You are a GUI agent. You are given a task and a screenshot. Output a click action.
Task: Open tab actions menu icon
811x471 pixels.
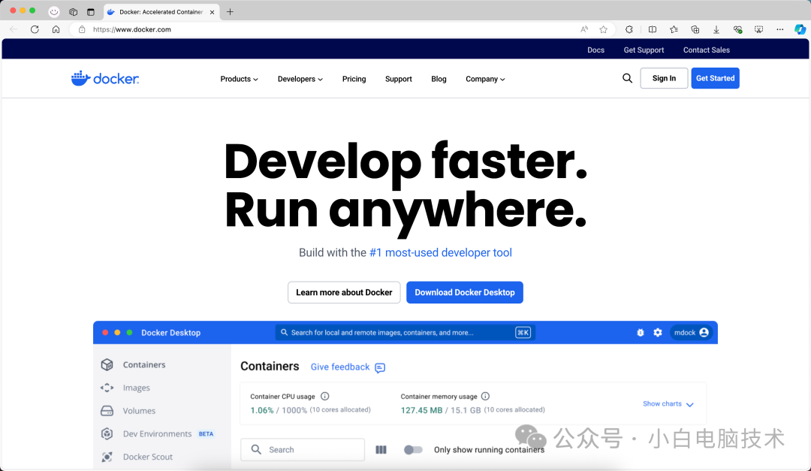point(91,12)
